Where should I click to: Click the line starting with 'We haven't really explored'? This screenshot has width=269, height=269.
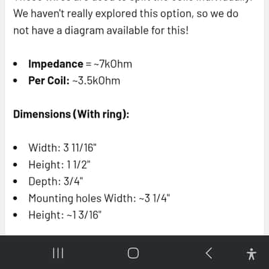126,14
